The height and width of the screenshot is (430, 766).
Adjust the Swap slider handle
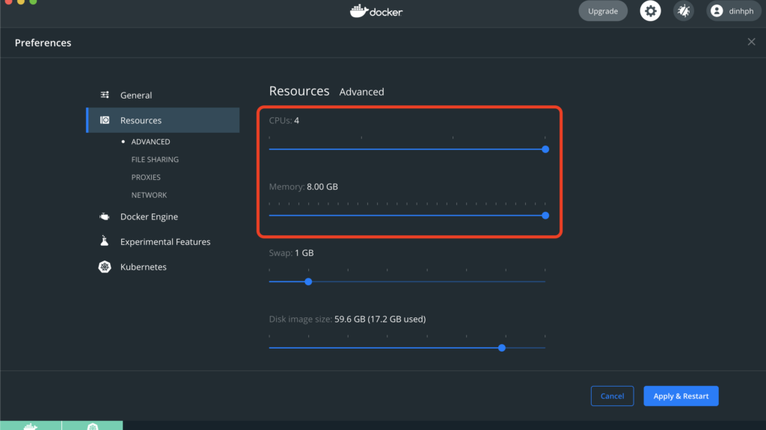308,281
